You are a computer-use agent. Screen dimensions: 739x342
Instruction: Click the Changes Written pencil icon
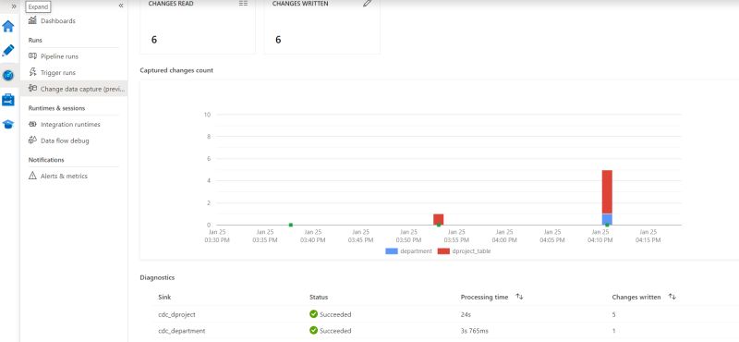pos(367,4)
